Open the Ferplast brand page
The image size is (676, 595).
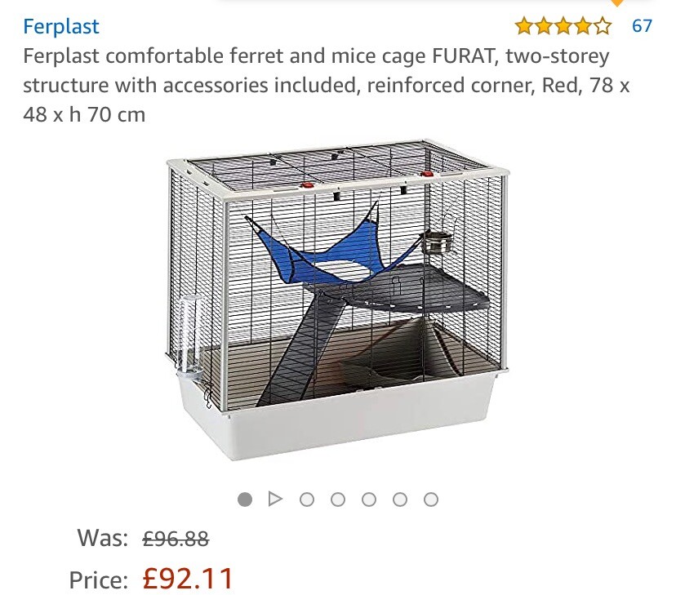click(61, 27)
